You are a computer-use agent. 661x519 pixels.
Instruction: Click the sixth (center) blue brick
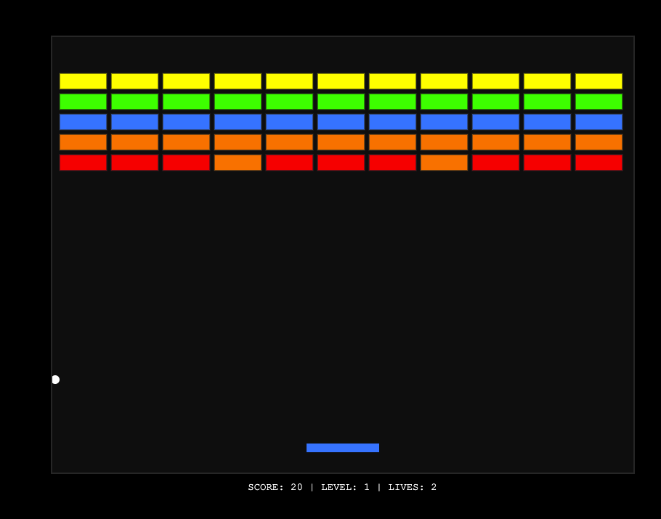(341, 122)
